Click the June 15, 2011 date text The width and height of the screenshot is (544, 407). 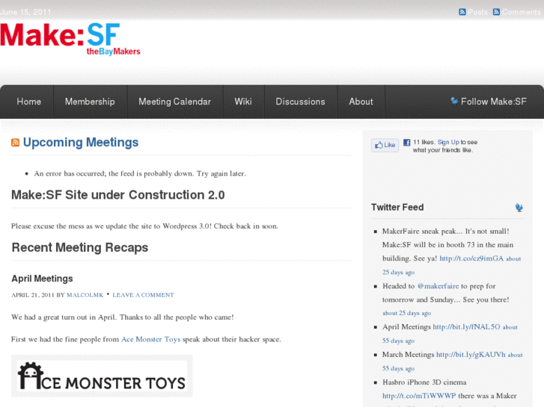tap(25, 12)
